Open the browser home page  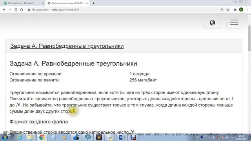click(22, 9)
